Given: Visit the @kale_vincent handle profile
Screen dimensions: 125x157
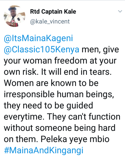Looking at the screenshot, I should (x=50, y=21).
